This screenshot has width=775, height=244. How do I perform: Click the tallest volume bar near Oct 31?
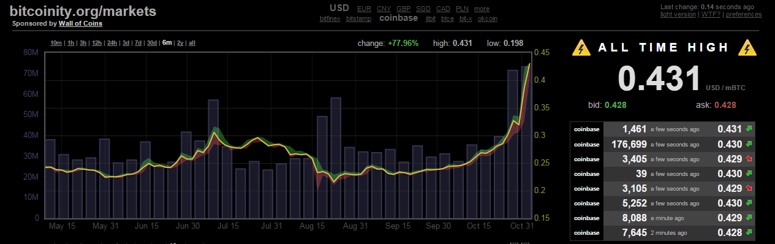pyautogui.click(x=526, y=142)
